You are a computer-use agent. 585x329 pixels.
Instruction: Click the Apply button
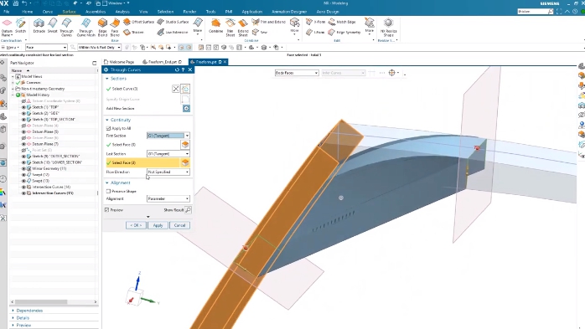pyautogui.click(x=158, y=225)
